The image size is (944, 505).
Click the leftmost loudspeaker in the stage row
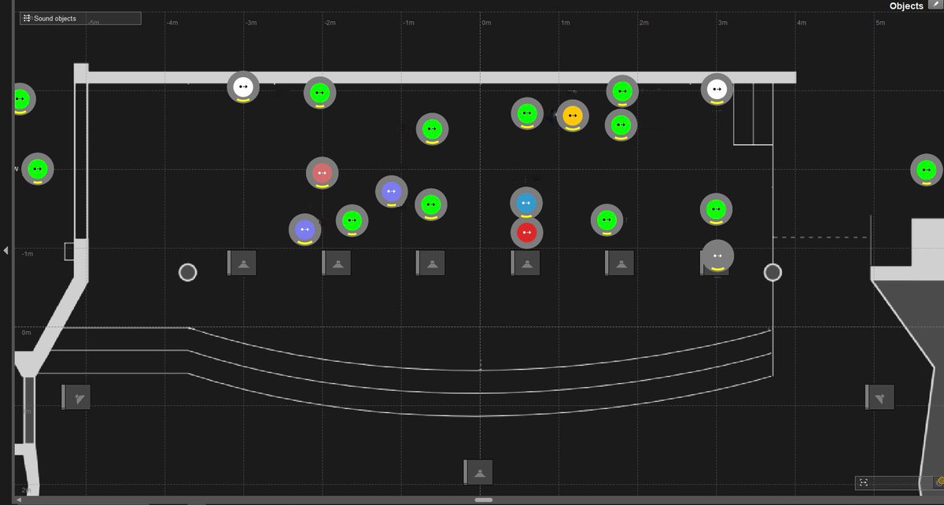(242, 263)
